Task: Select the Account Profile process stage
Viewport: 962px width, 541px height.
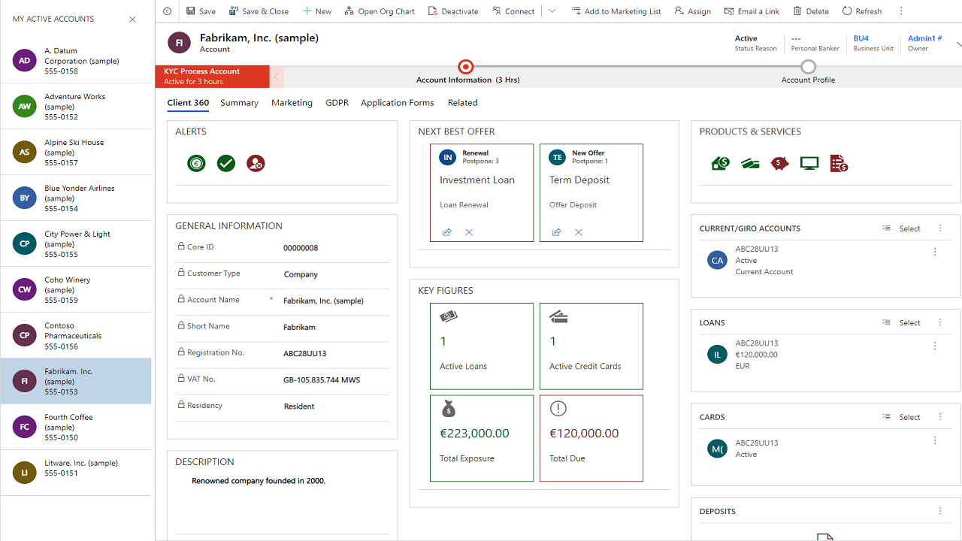Action: click(808, 68)
